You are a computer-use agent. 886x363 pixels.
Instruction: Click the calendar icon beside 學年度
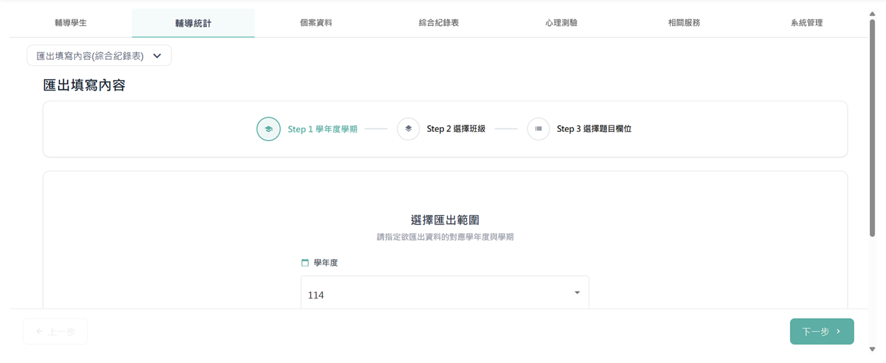[x=305, y=263]
